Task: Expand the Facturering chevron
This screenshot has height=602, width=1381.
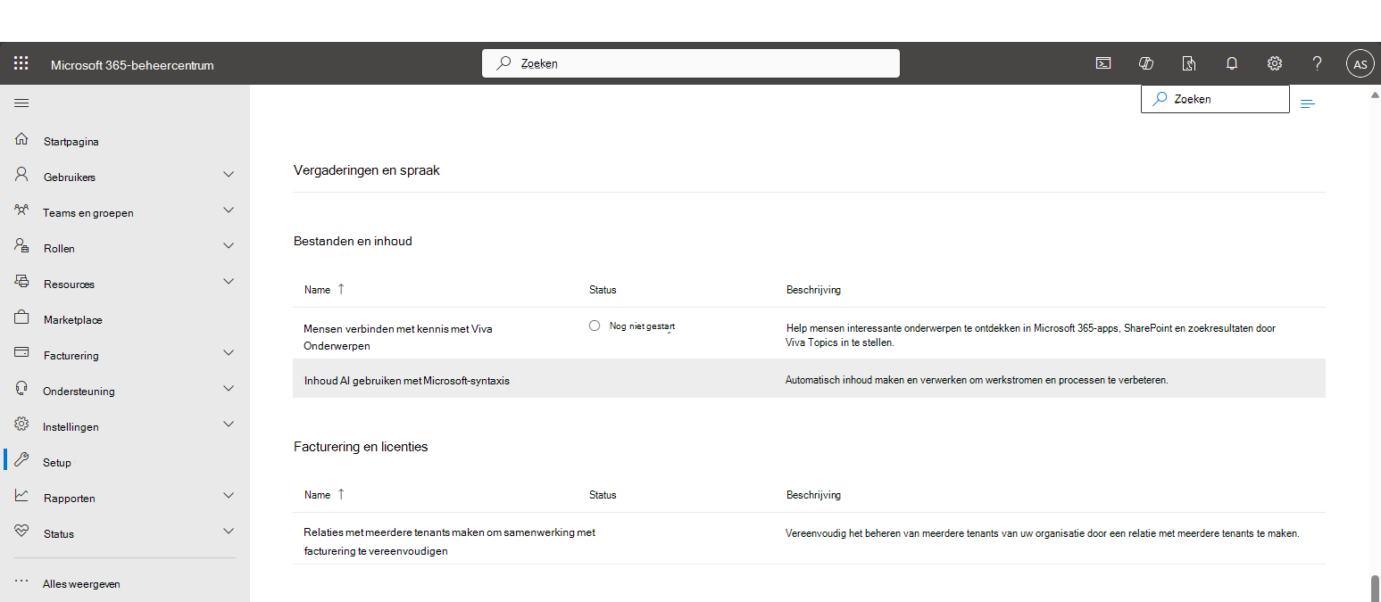Action: click(x=229, y=353)
